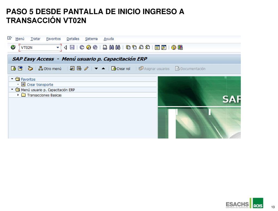Image resolution: width=278 pixels, height=211 pixels.
Task: Click the yellow Help question mark icon
Action: pyautogui.click(x=173, y=47)
